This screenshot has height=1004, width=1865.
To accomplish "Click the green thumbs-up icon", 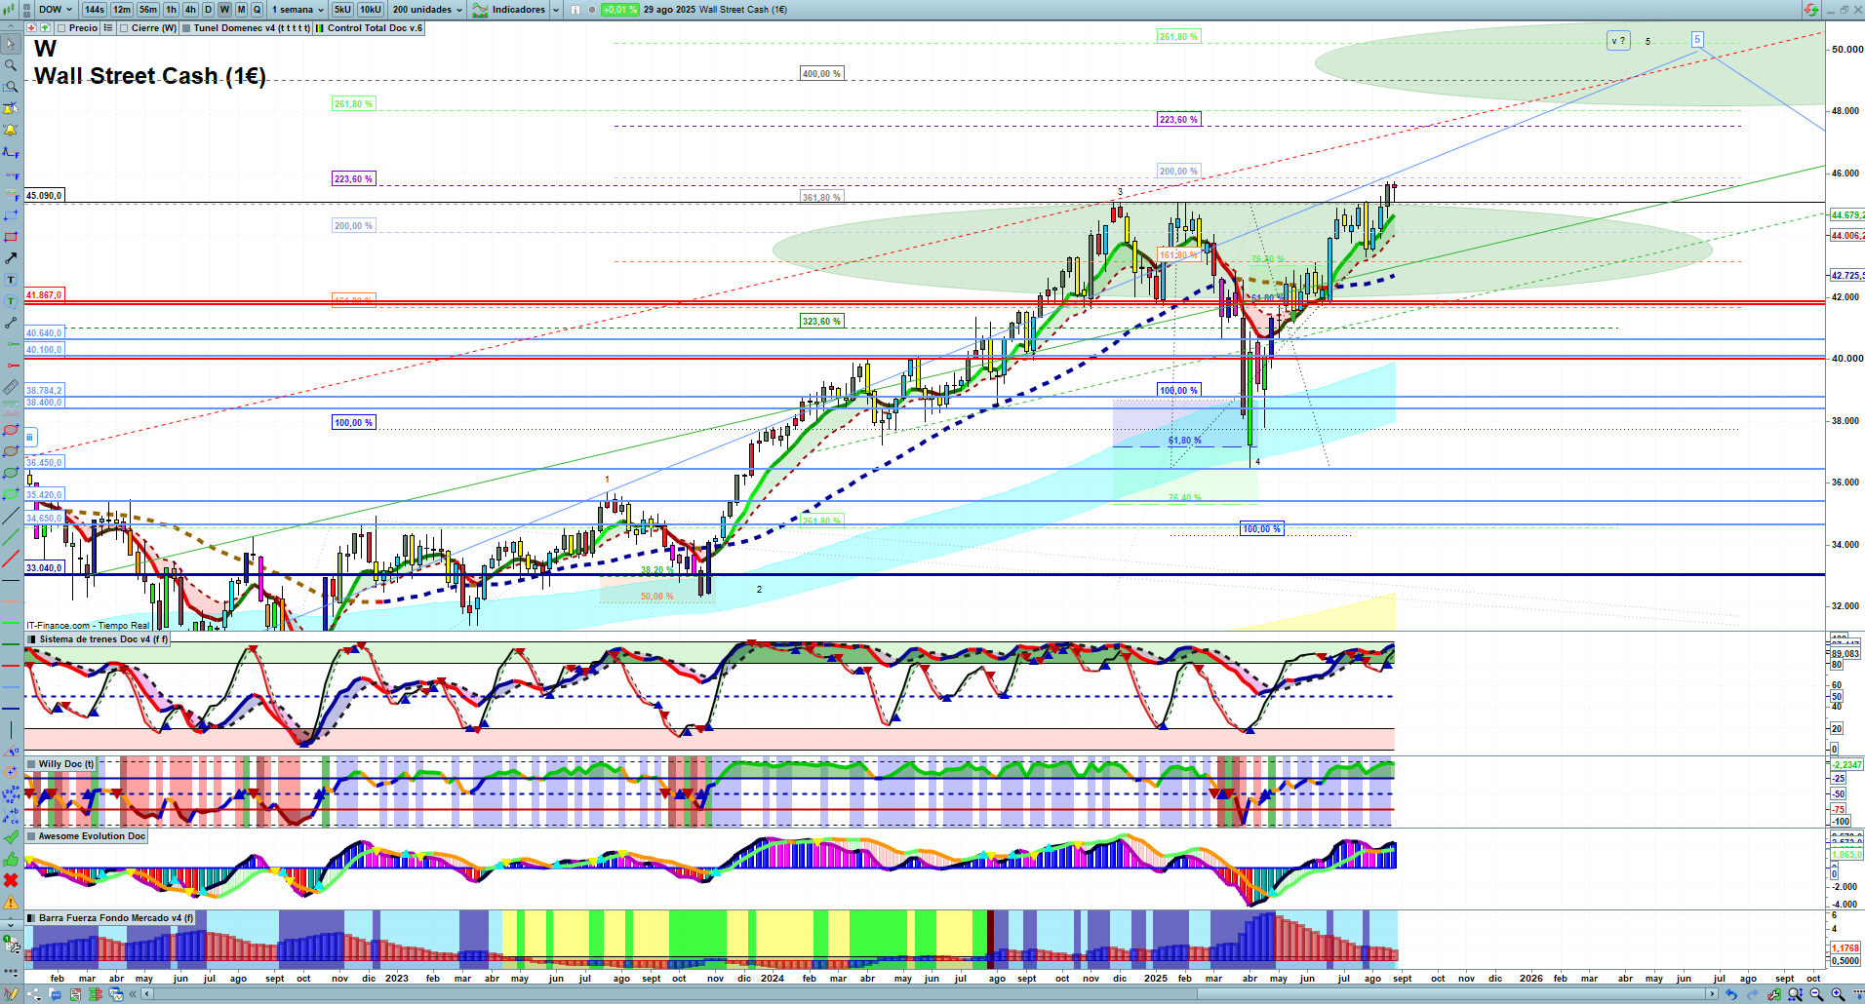I will tap(11, 859).
